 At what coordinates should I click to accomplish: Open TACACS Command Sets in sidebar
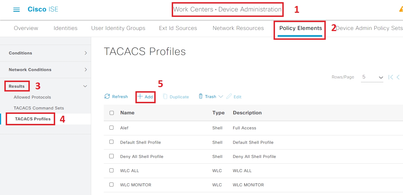[39, 108]
